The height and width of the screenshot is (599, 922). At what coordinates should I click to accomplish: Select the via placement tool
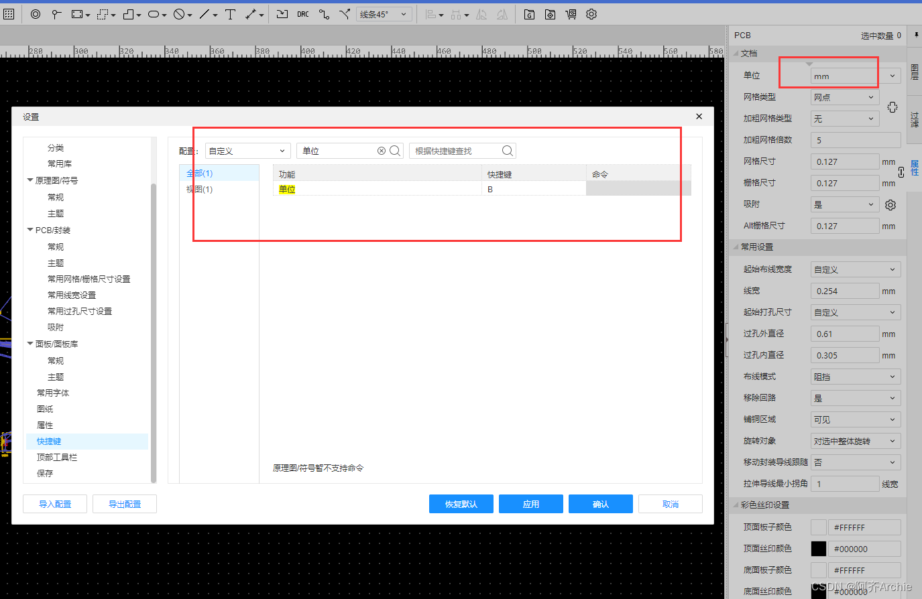[x=36, y=14]
